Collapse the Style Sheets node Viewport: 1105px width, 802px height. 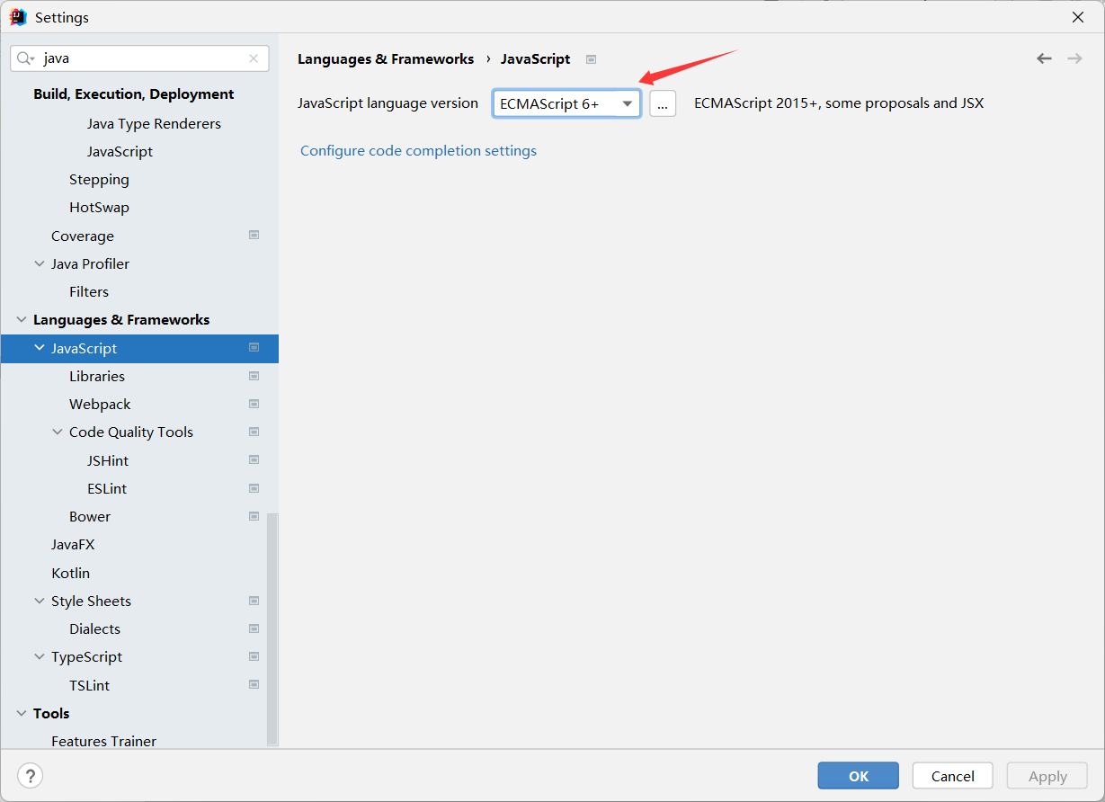[40, 601]
